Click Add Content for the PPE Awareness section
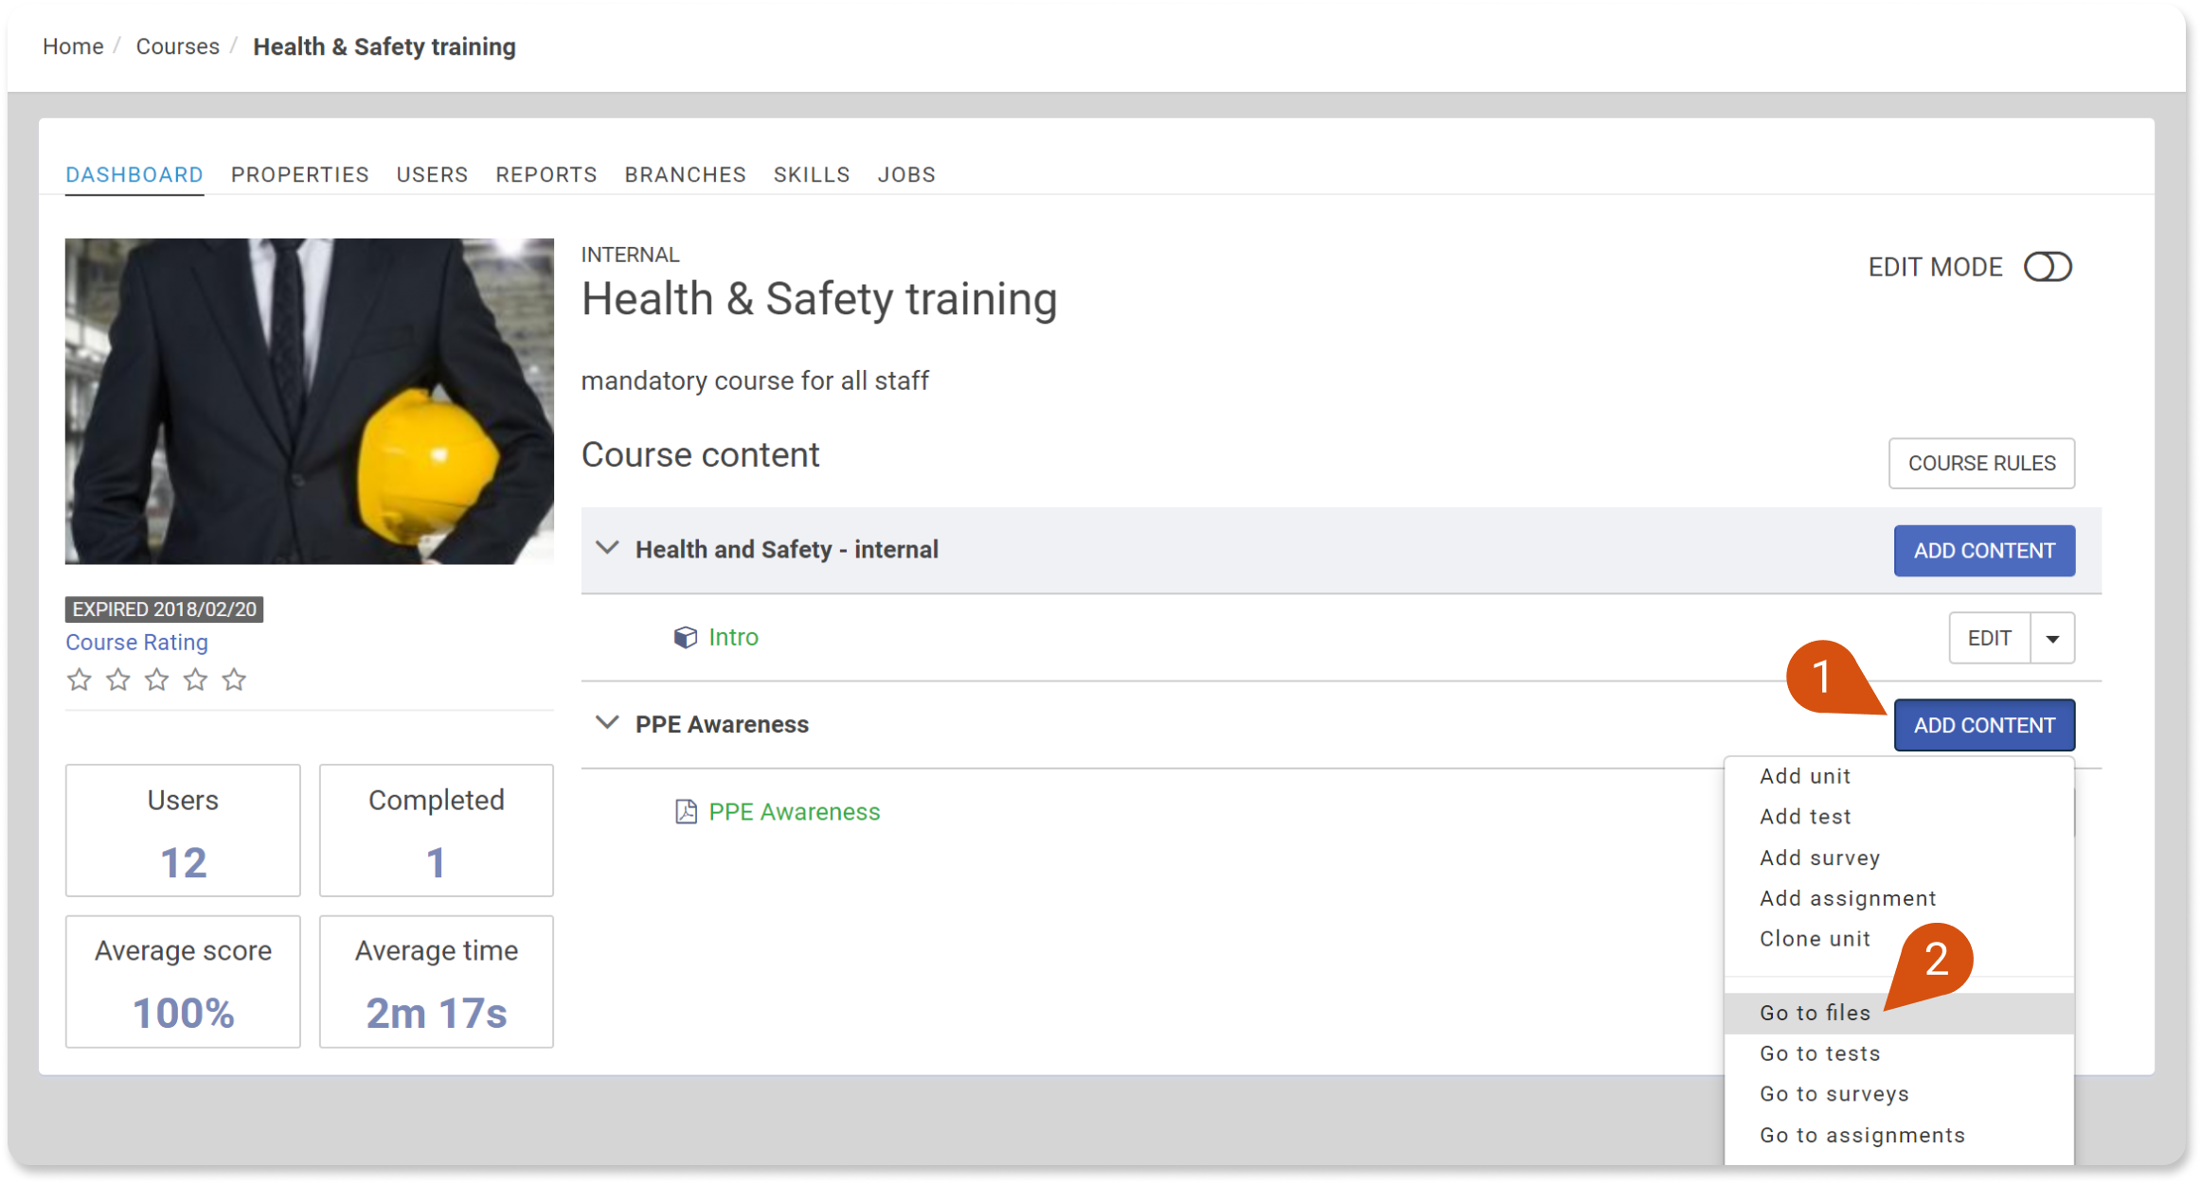2201x1184 pixels. [1984, 726]
